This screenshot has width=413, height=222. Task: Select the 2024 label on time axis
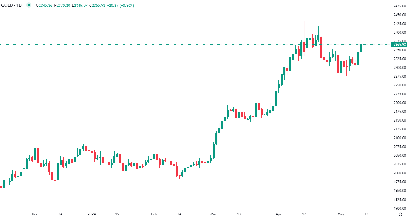(92, 214)
